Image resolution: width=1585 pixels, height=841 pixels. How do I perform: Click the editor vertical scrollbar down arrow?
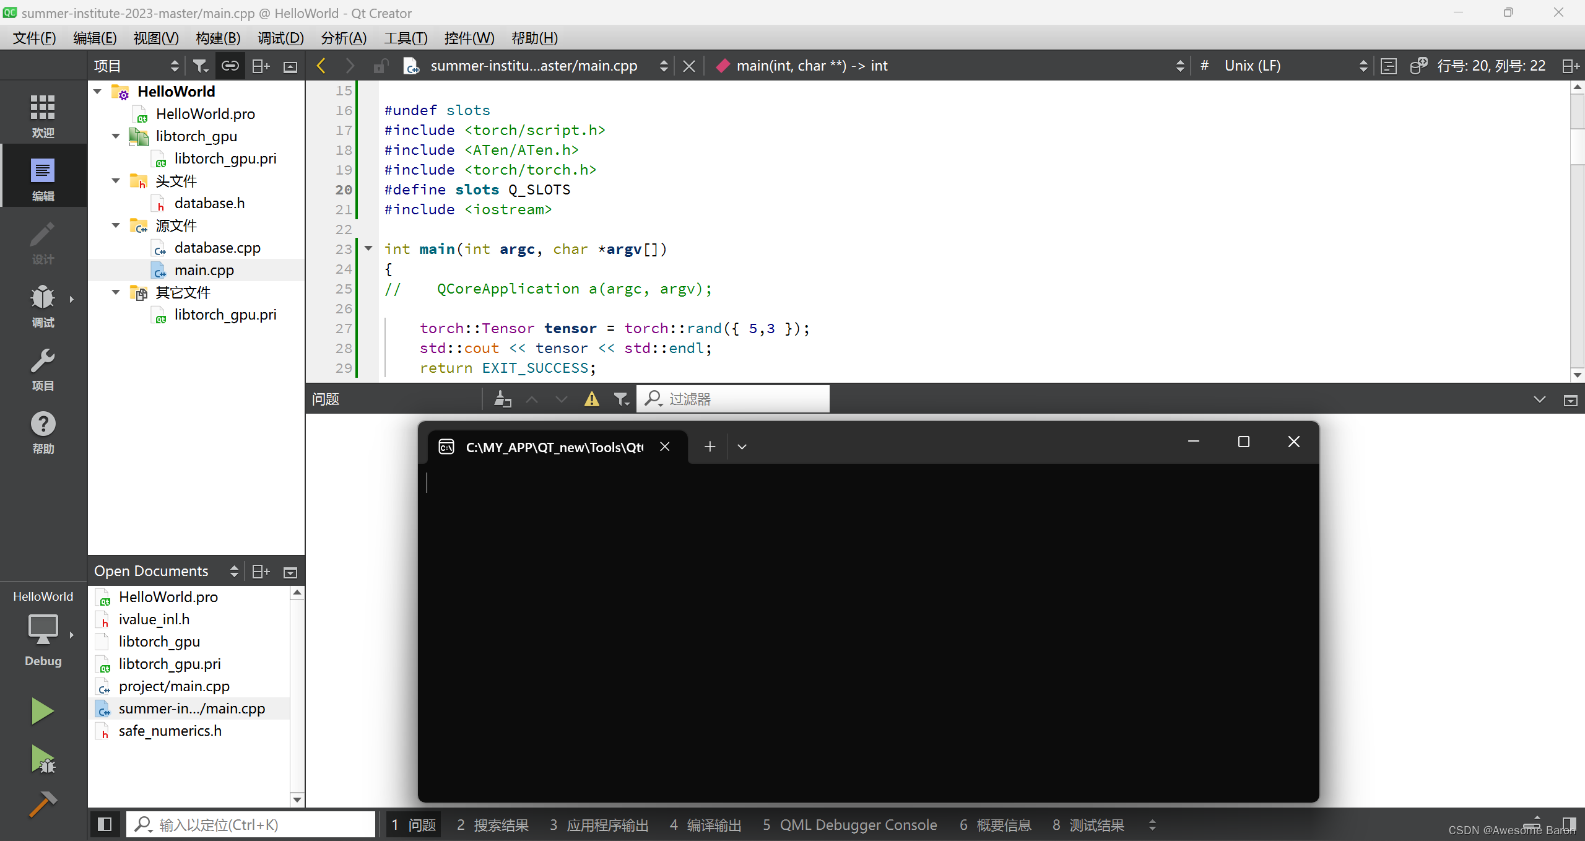click(x=1578, y=374)
